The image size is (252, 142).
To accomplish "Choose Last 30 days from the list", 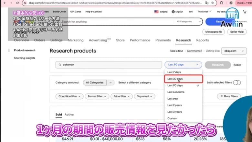I will [x=183, y=79].
